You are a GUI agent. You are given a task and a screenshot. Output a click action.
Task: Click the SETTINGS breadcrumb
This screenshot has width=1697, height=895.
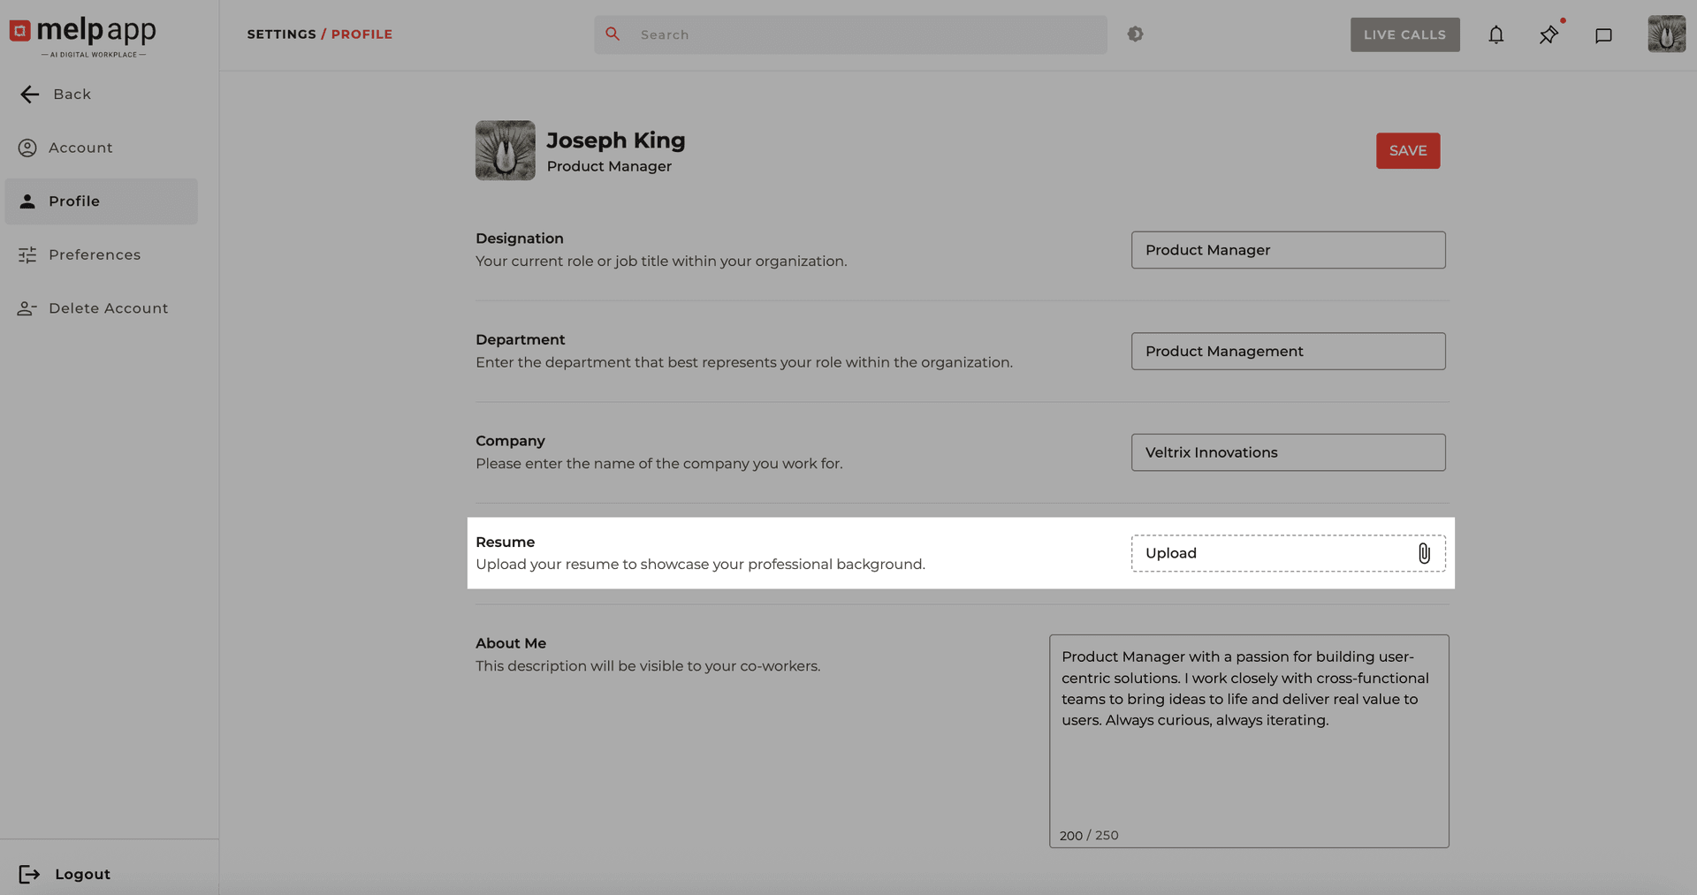[281, 34]
